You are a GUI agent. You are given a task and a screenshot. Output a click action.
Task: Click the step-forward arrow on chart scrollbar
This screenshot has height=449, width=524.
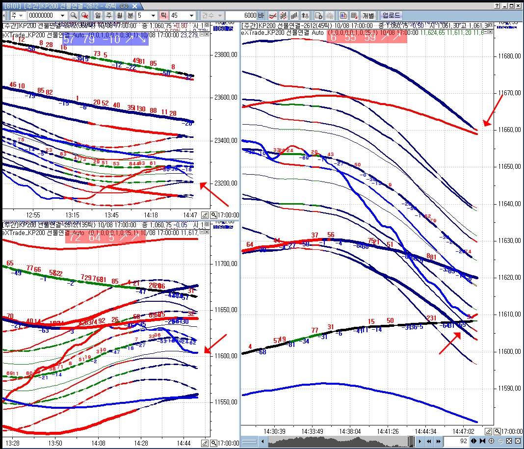pos(419,441)
